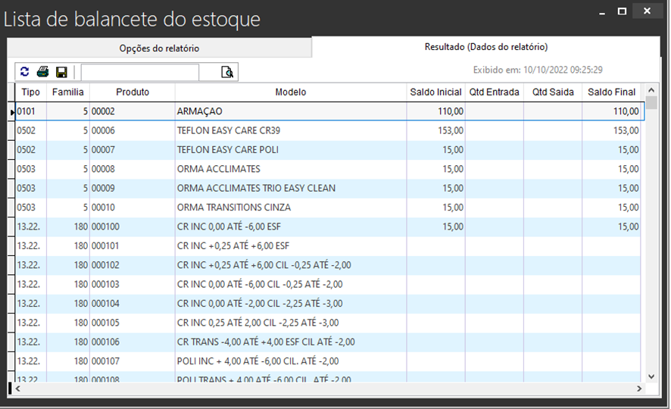Click the vertical scrollbar thumb
The width and height of the screenshot is (671, 409).
tap(651, 104)
